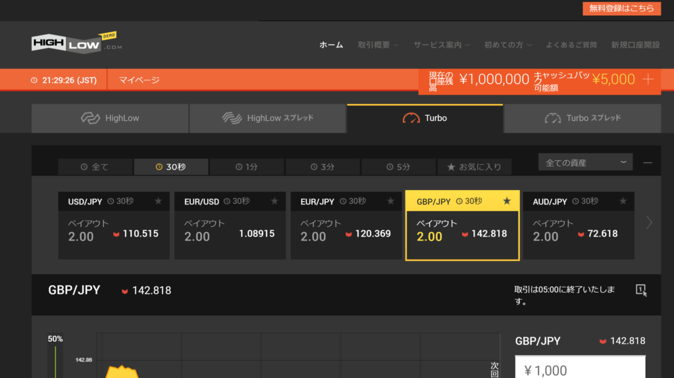Screen dimensions: 674x378
Task: Select the EUR/JPY 30秒 card
Action: click(x=346, y=225)
